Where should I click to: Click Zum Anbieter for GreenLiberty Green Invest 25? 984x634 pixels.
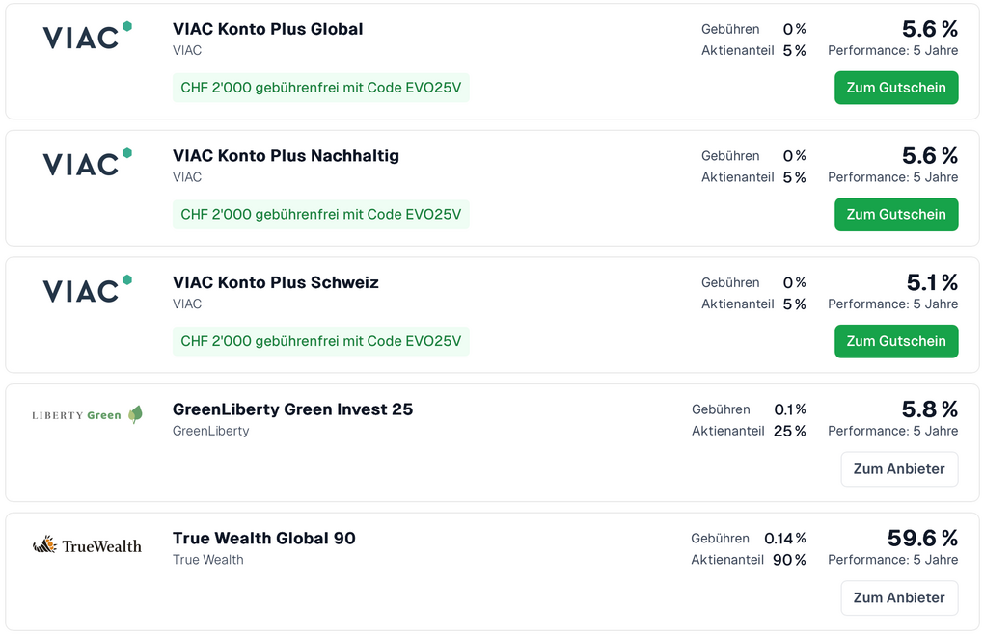(899, 469)
